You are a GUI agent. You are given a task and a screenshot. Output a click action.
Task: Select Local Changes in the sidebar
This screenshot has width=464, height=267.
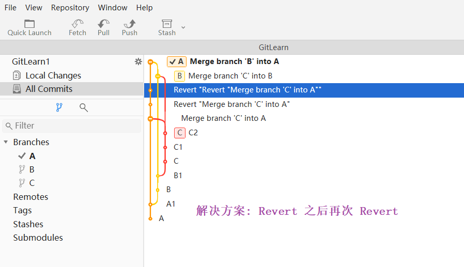pos(53,75)
